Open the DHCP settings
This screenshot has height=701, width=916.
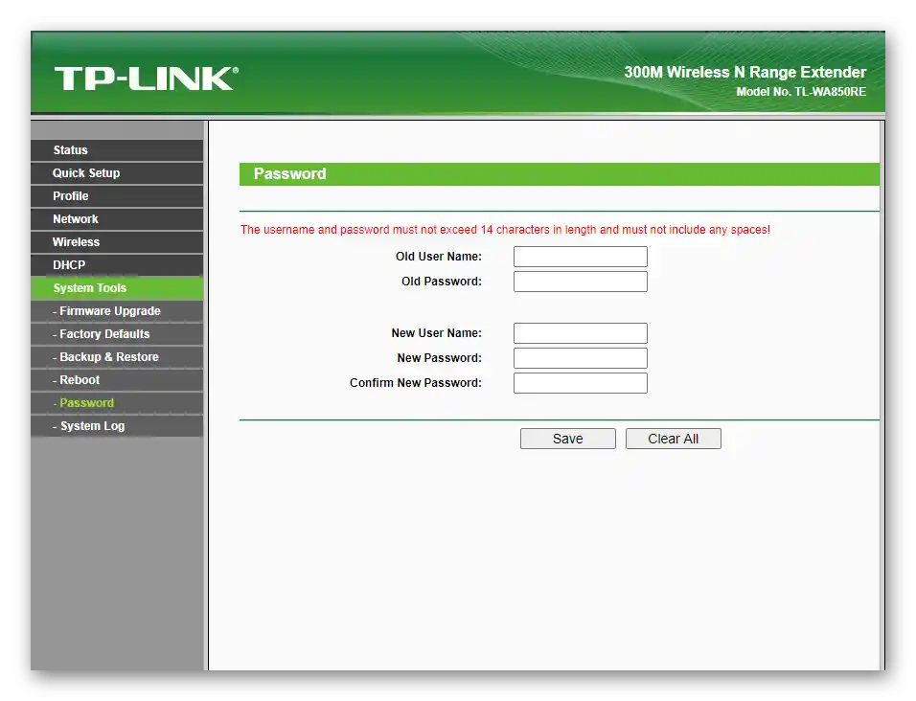coord(68,264)
